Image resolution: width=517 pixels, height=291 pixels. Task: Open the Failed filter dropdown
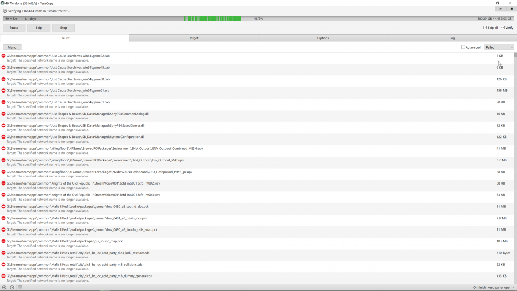tap(499, 47)
